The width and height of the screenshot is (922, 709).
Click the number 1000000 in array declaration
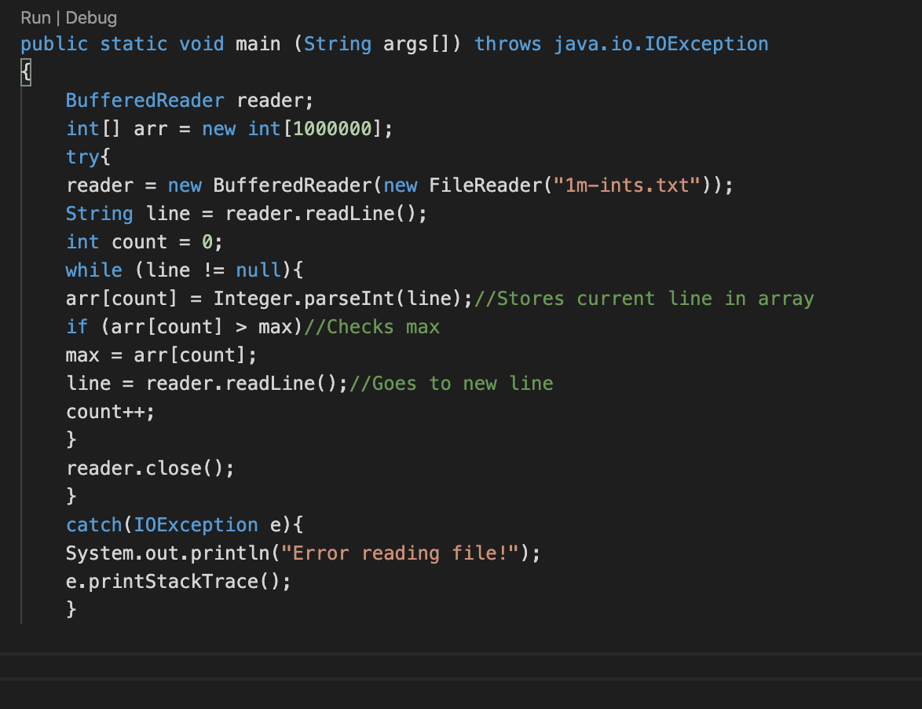[332, 129]
